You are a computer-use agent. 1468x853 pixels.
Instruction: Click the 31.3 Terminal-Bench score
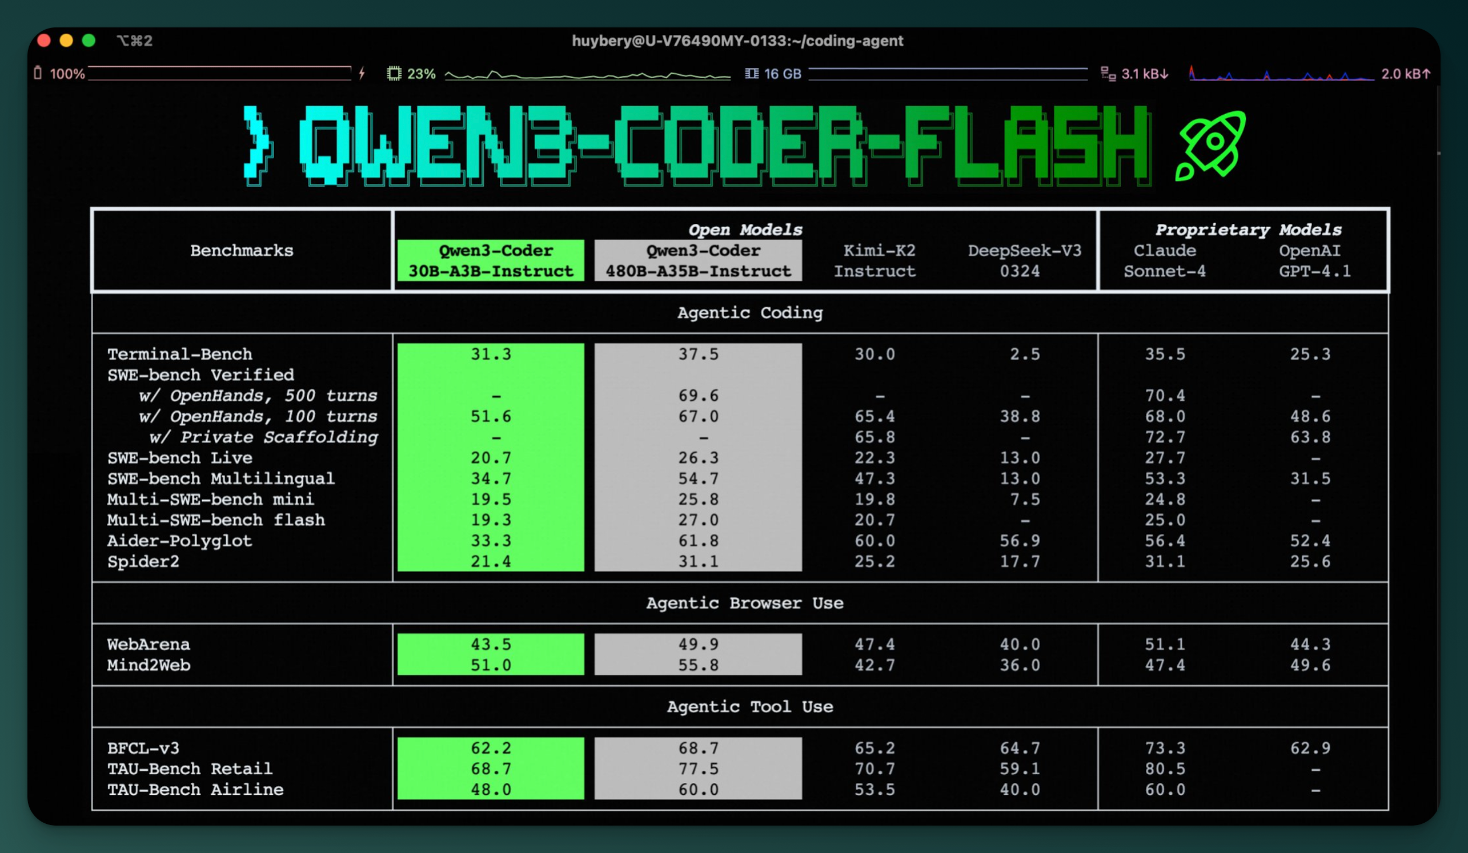(x=491, y=354)
